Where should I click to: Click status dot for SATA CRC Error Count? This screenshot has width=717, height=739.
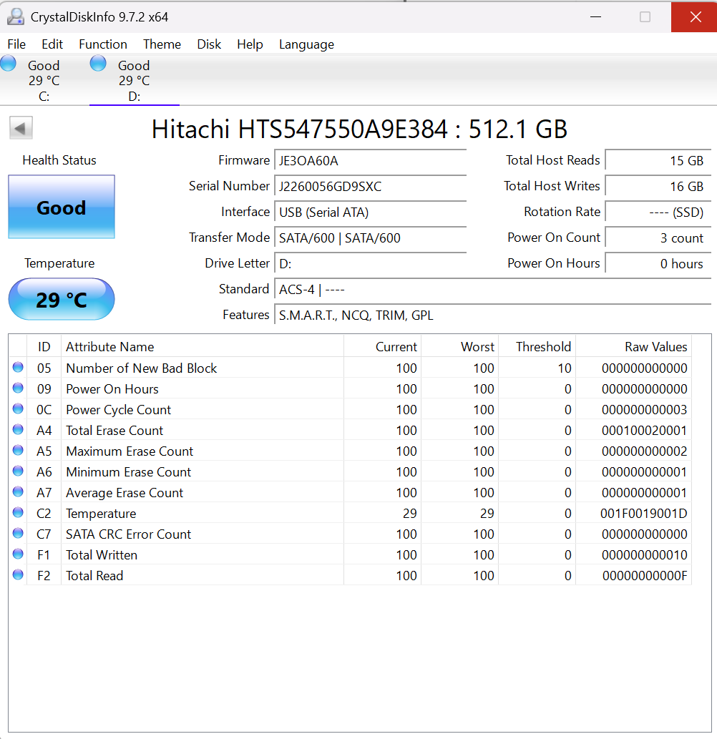18,533
